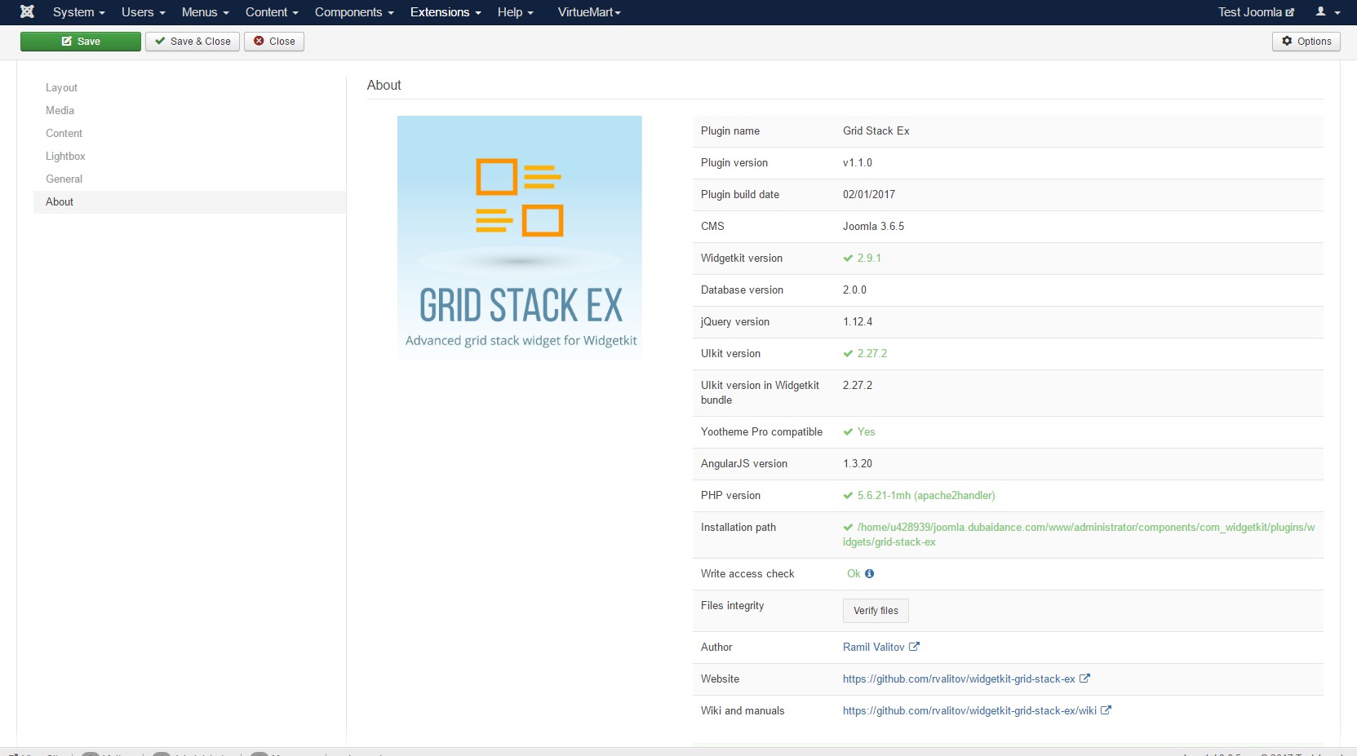The width and height of the screenshot is (1357, 756).
Task: Click the Grid Stack Ex logo image
Action: click(520, 237)
